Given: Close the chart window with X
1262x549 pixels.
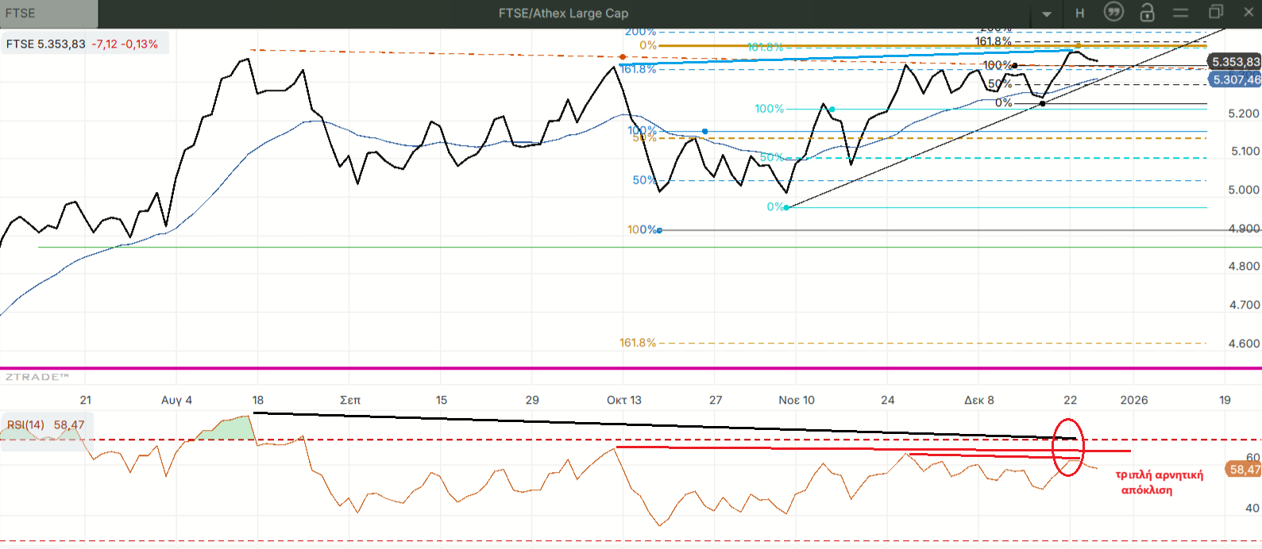Looking at the screenshot, I should pyautogui.click(x=1248, y=13).
